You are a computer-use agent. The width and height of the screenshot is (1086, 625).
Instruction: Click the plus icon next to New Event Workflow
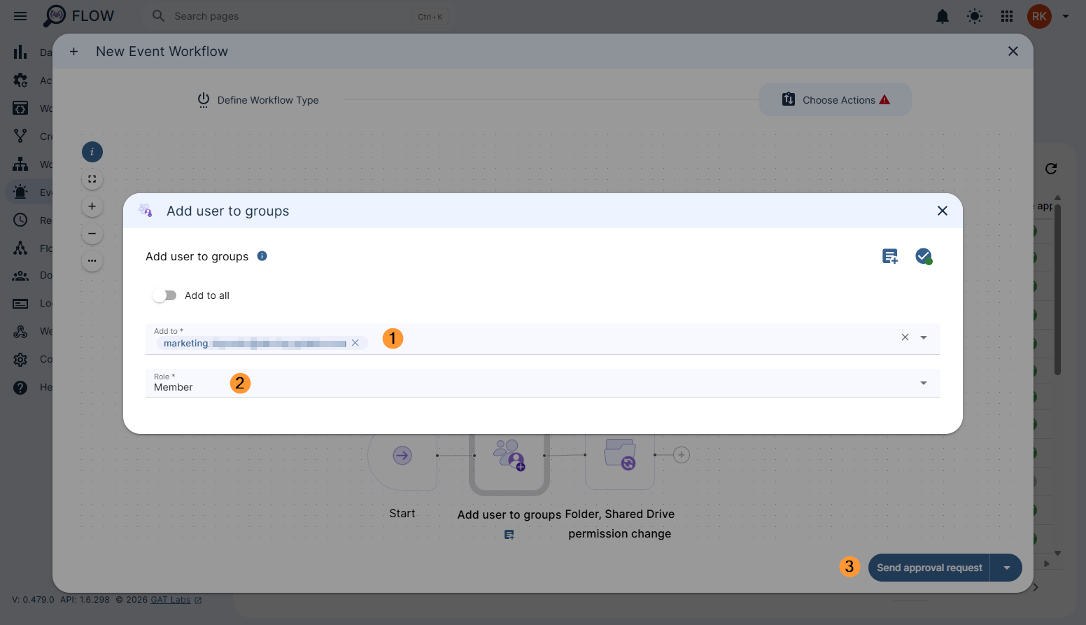coord(73,51)
